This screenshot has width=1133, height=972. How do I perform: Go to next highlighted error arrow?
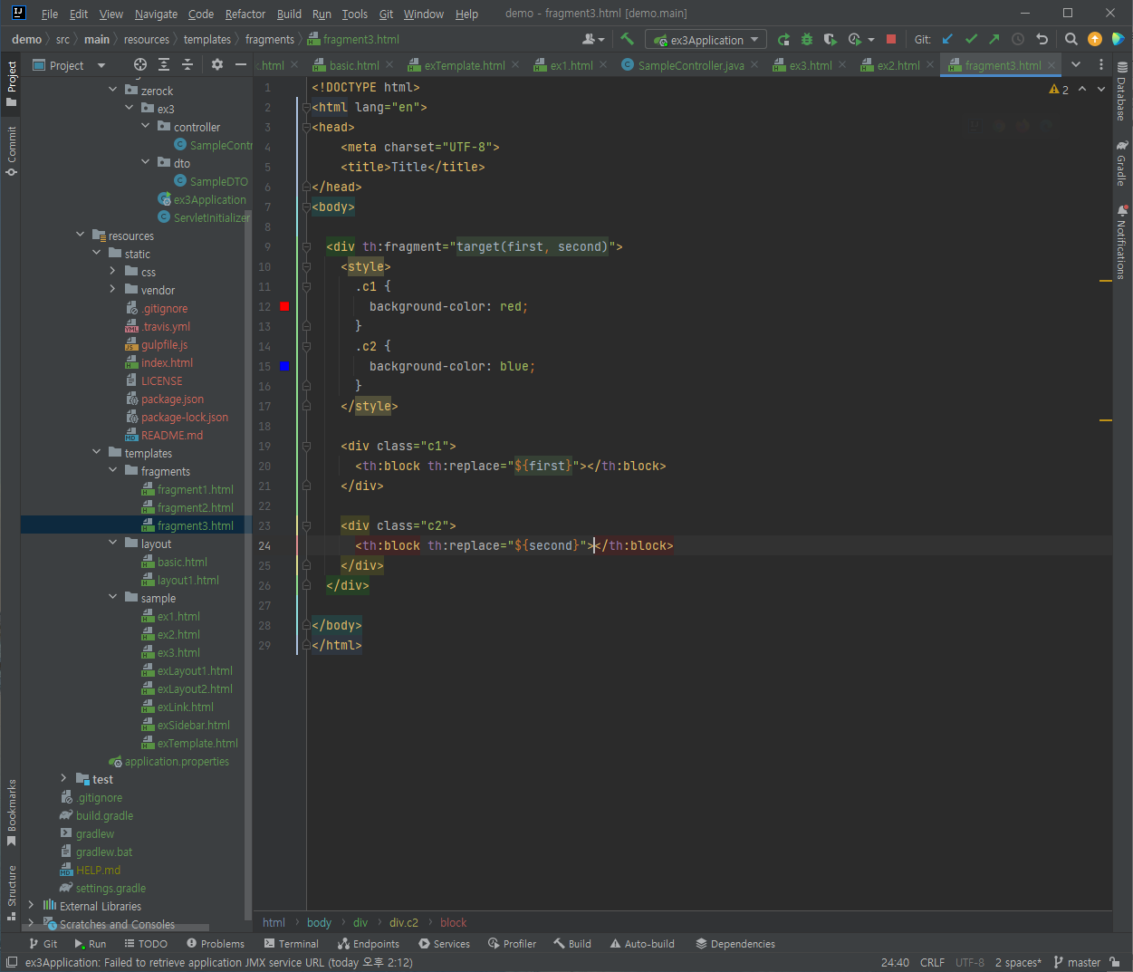pos(1101,89)
